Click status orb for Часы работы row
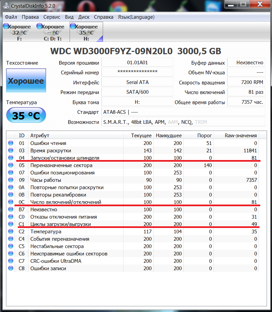Screen dimensions: 272x312 11,180
